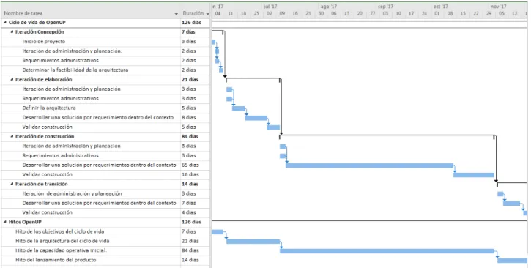Viewport: 531px width, 268px height.
Task: Select Hito del lanzamiento del producto
Action: click(56, 260)
